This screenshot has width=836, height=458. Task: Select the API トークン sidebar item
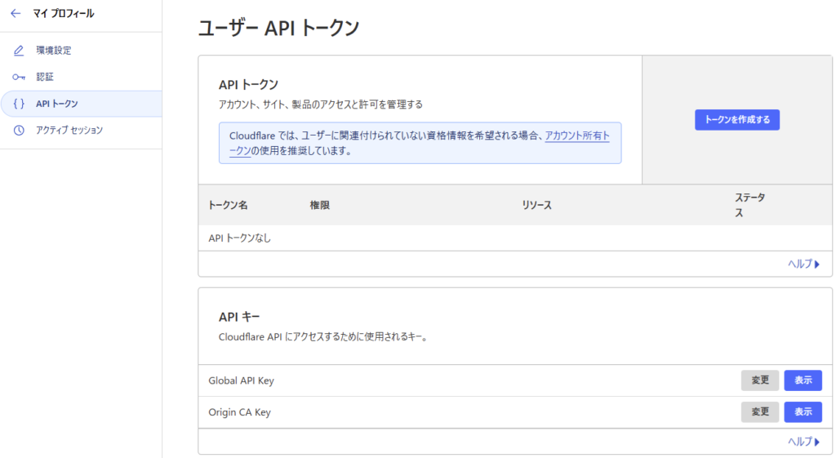81,104
